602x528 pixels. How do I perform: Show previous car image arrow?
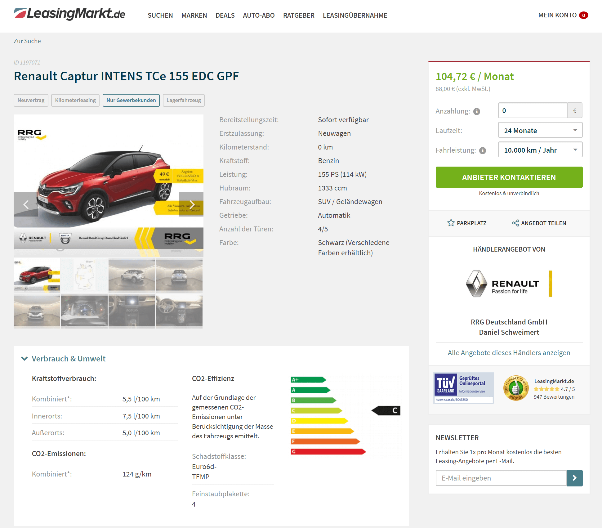[x=26, y=204]
